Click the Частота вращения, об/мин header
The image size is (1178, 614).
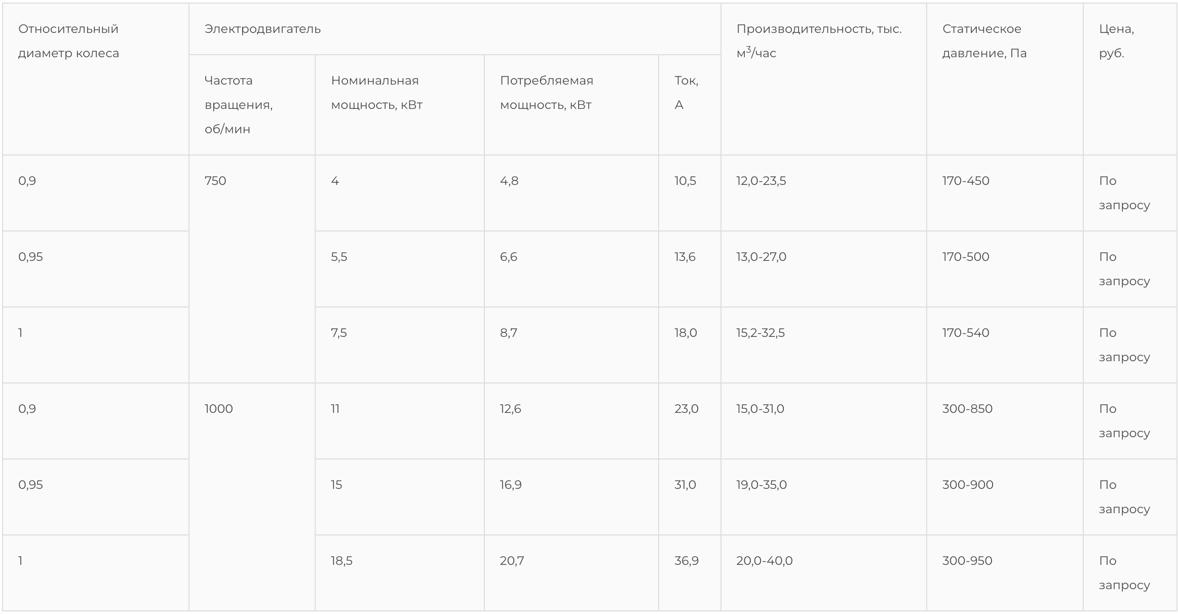[x=238, y=104]
